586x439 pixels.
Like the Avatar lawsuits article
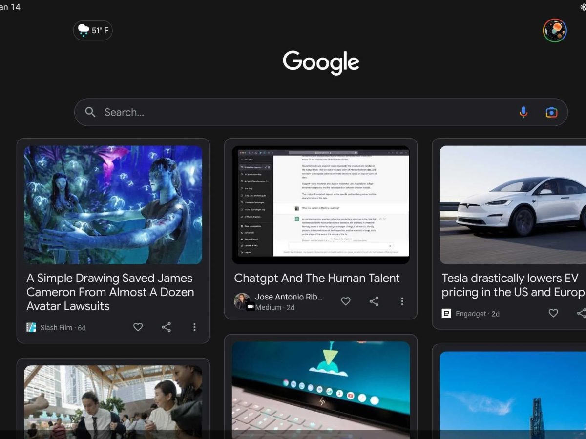(x=138, y=327)
